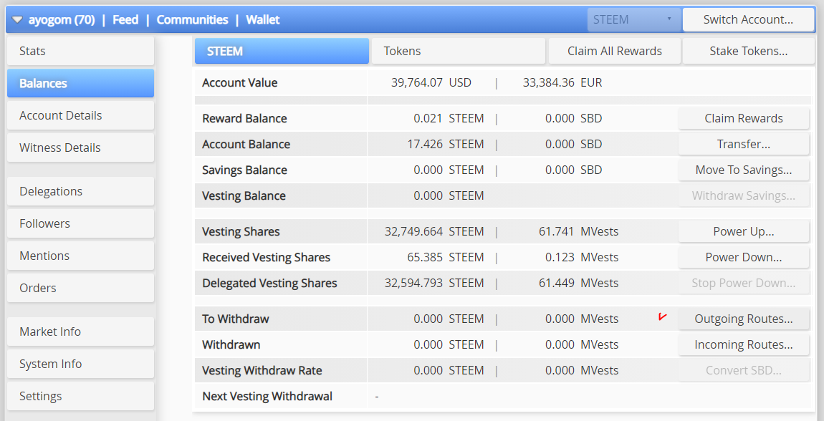The image size is (824, 421).
Task: Select the 65.385 STEEM received amount
Action: (446, 257)
